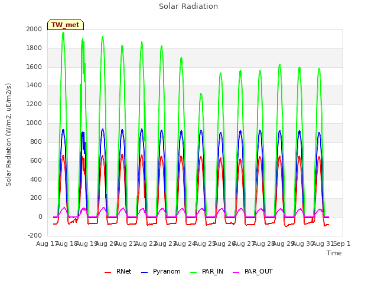Click the 600 y-axis tick label
378x283 pixels.
36,160
